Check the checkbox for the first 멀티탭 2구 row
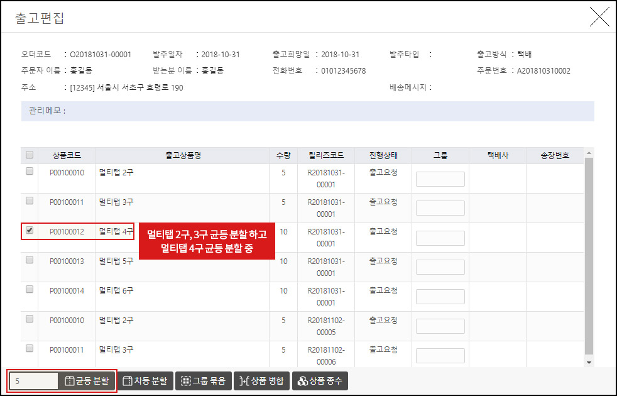 click(x=29, y=172)
